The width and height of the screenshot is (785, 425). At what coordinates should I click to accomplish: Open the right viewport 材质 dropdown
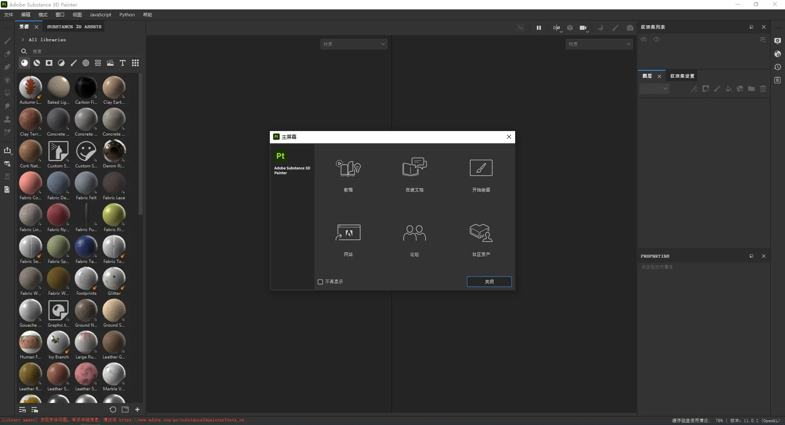pyautogui.click(x=599, y=44)
